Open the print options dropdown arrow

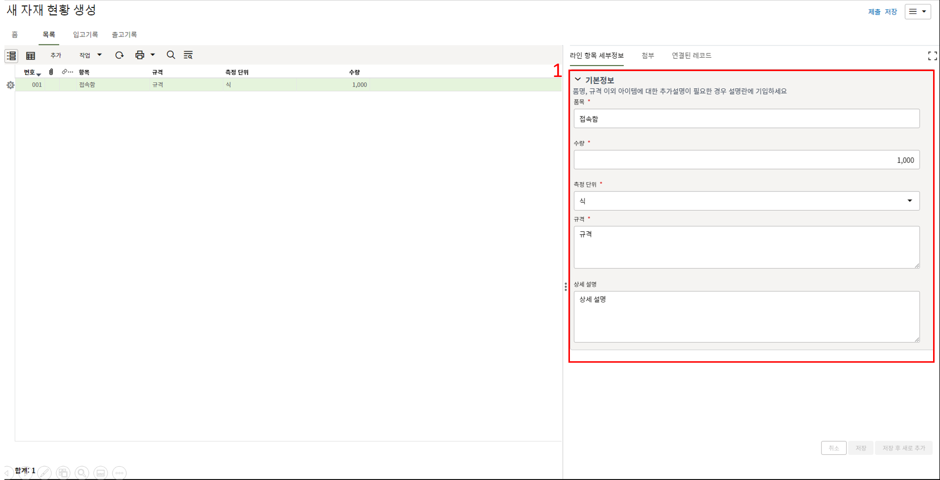tap(153, 55)
